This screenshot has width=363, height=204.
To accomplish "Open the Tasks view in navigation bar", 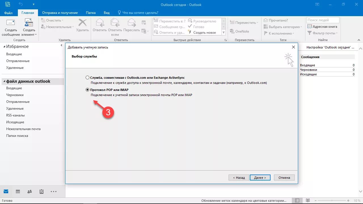I will (x=41, y=192).
